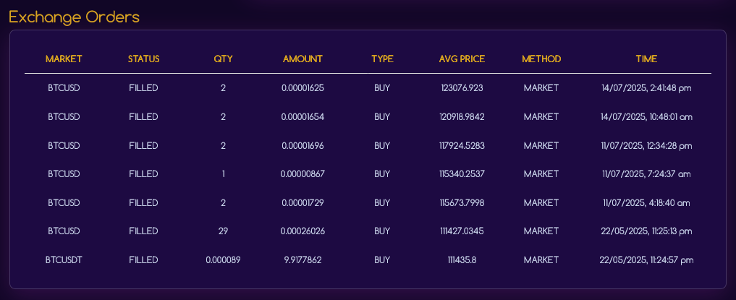Screen dimensions: 736x300
Task: Select the amount 9.9177862 cell
Action: pos(303,260)
